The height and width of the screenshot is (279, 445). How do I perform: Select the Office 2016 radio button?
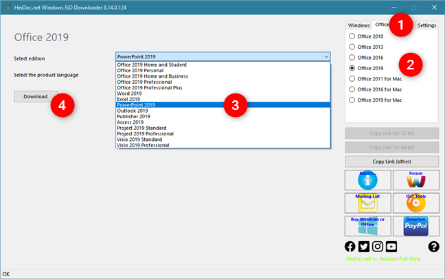(352, 58)
